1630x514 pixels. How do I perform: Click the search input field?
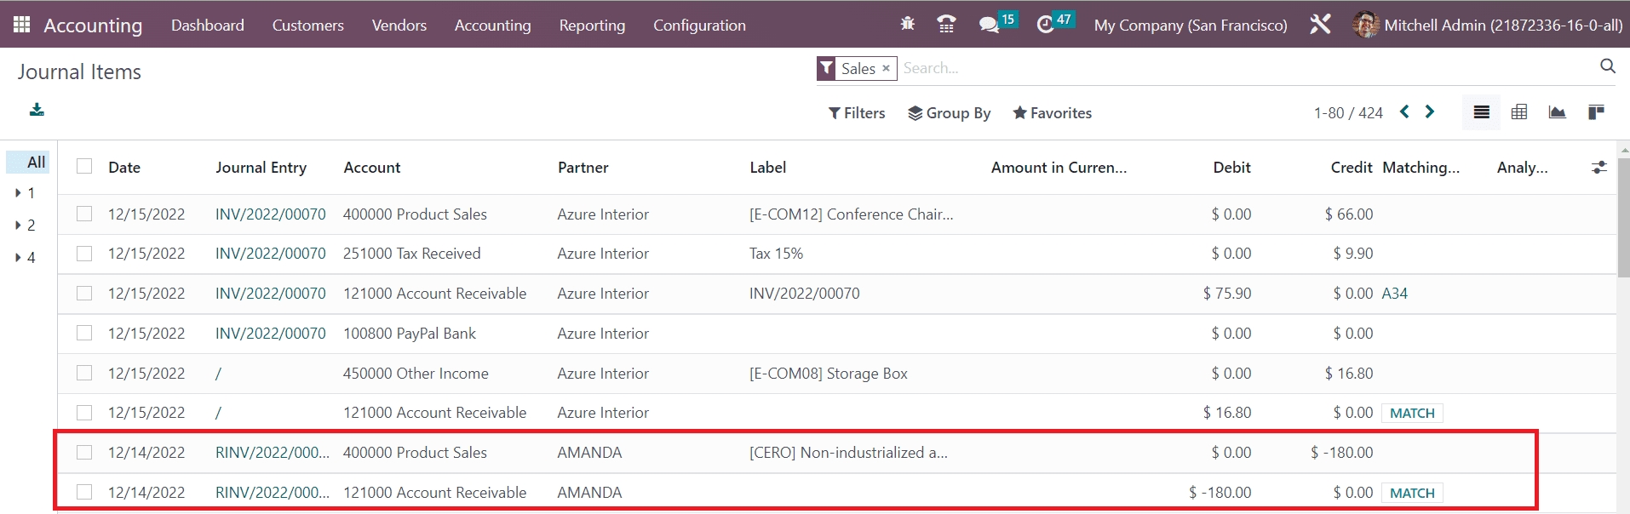[x=1243, y=68]
